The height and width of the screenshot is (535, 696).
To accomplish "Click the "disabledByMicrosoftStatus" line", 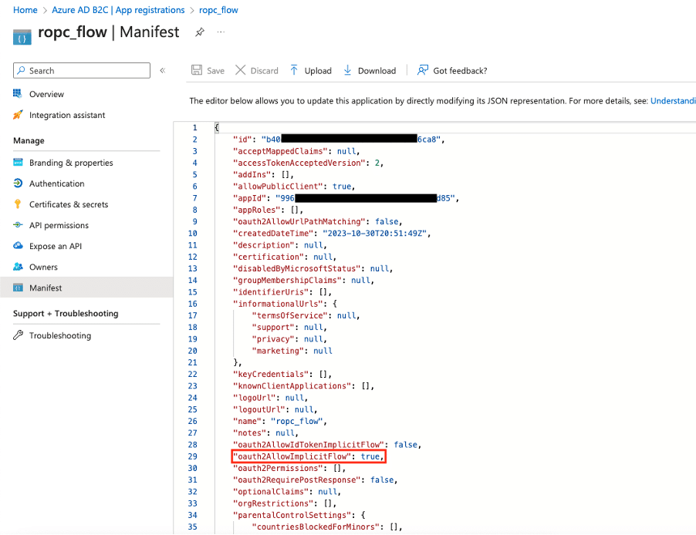I will pos(313,268).
